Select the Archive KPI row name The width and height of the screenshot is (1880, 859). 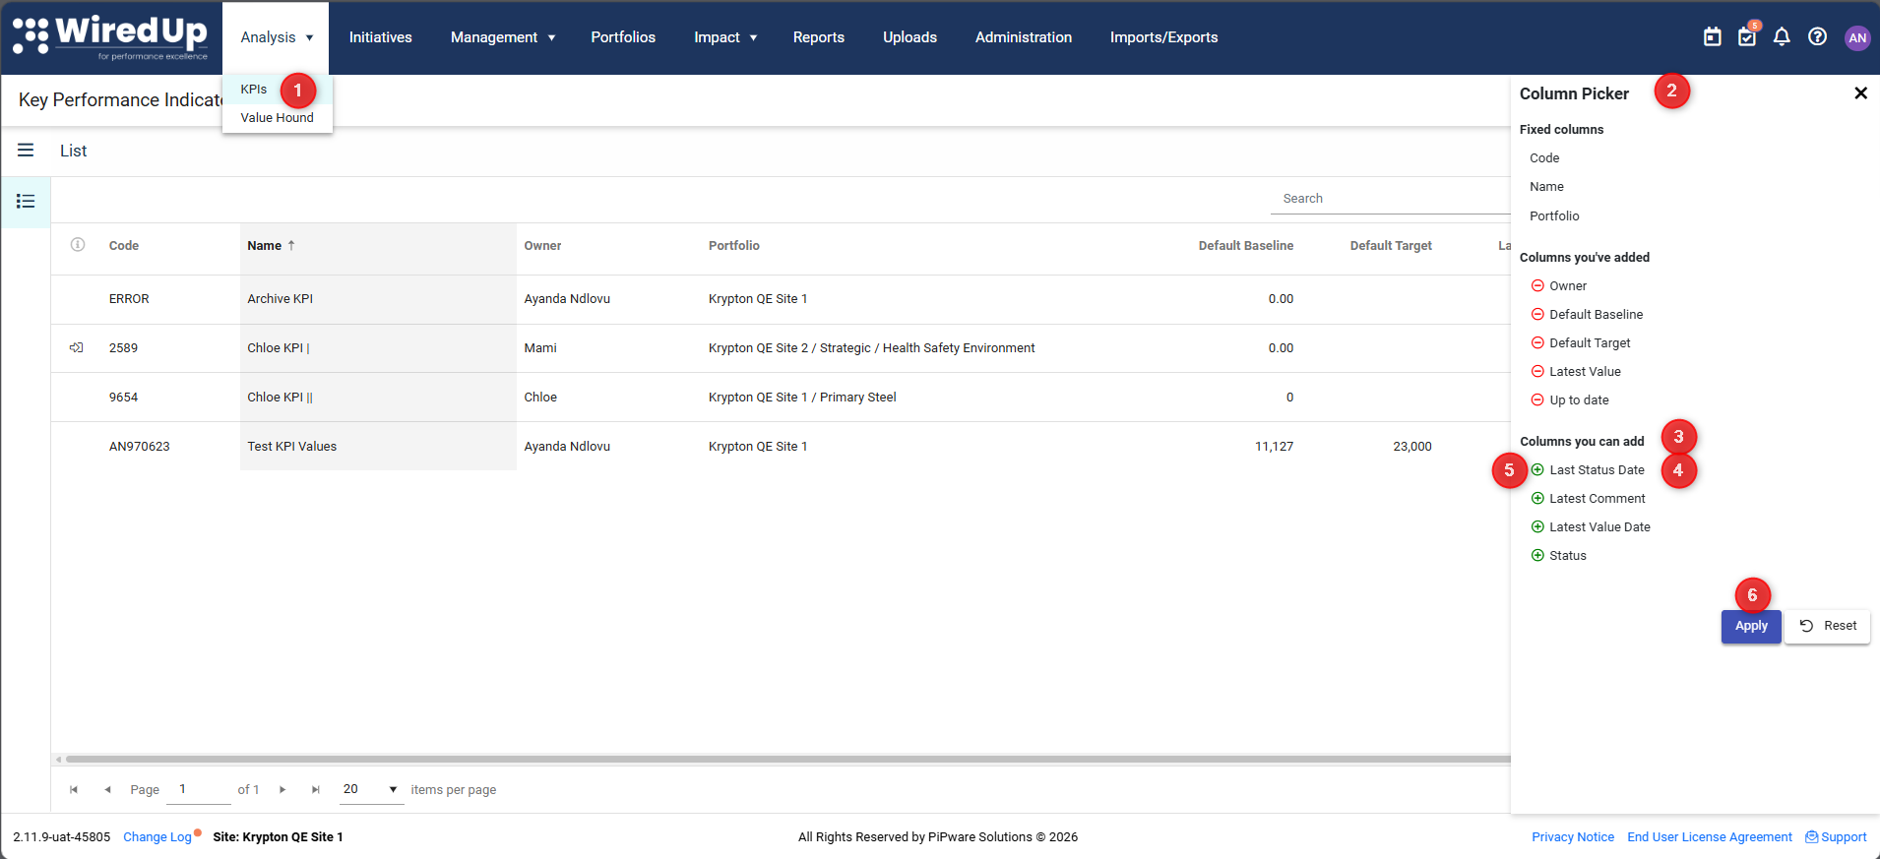[281, 299]
